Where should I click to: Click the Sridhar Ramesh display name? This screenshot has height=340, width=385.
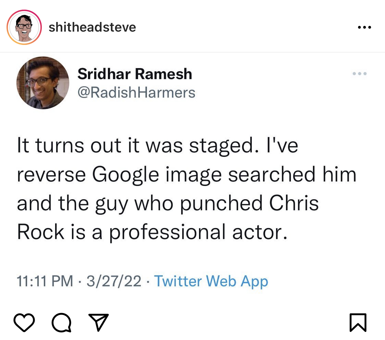pos(135,74)
